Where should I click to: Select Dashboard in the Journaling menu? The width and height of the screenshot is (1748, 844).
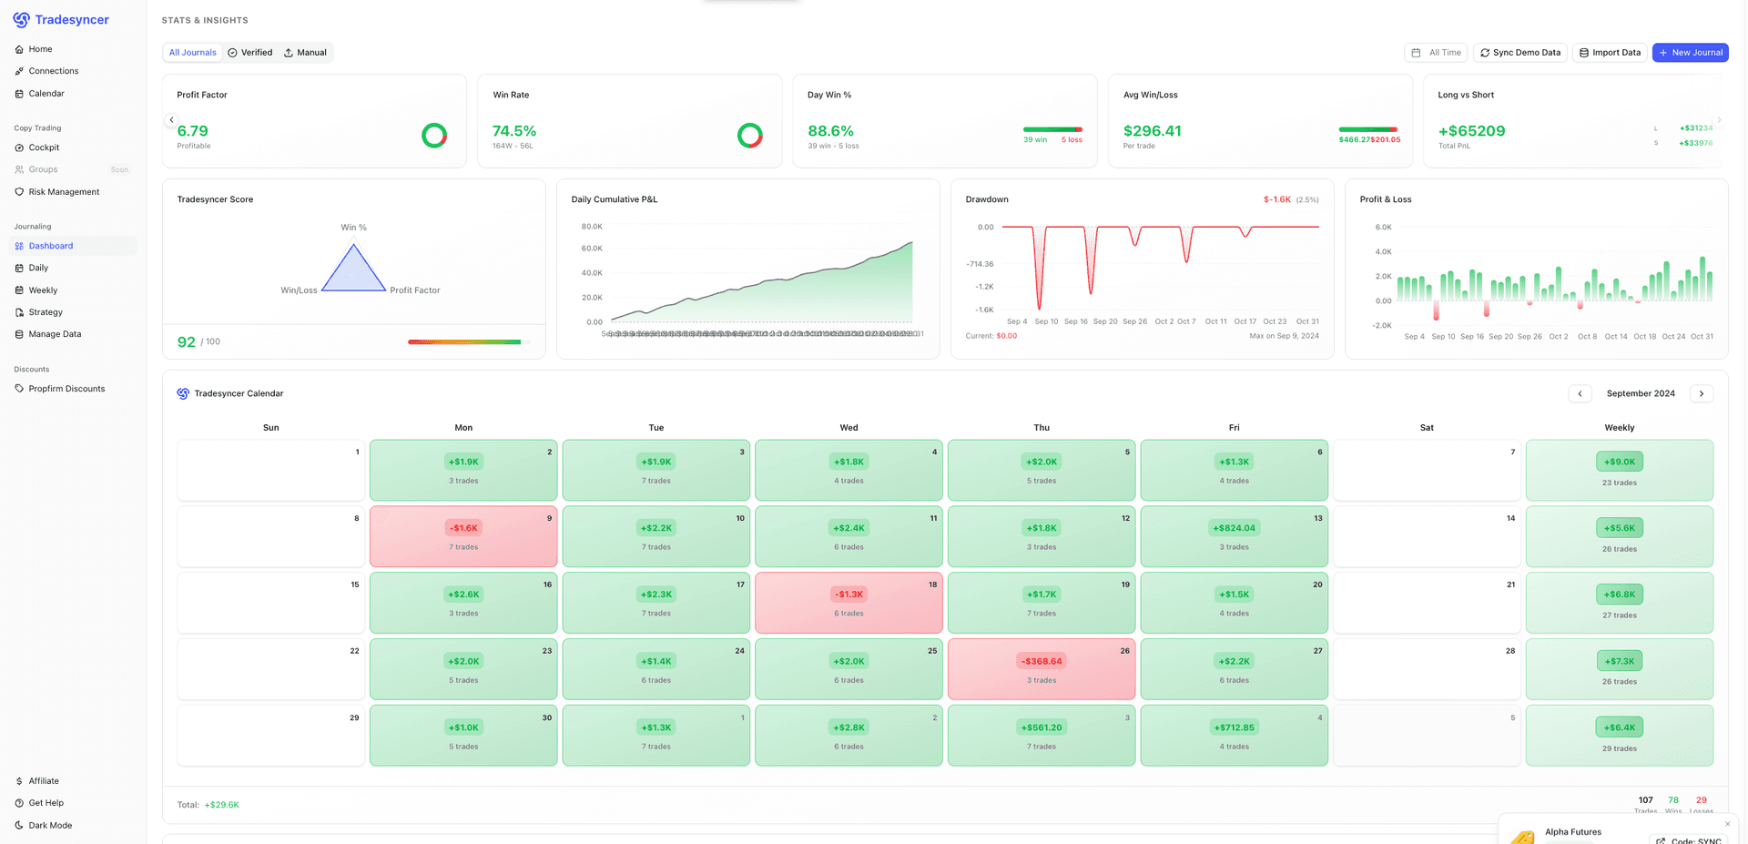51,245
